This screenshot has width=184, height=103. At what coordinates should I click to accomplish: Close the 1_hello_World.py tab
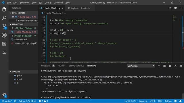(63, 8)
